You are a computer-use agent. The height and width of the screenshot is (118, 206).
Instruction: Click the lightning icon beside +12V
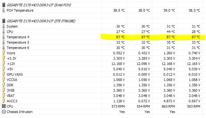[4, 64]
